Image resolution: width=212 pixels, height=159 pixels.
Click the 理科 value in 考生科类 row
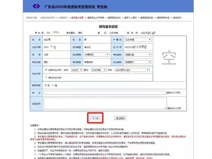point(46,62)
